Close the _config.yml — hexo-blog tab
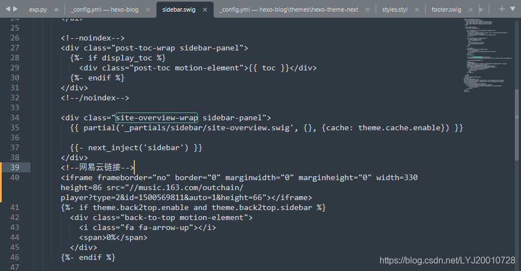 [148, 9]
